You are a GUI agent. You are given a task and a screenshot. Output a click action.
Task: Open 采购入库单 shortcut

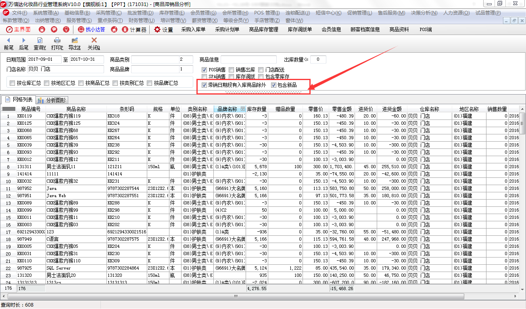click(193, 29)
